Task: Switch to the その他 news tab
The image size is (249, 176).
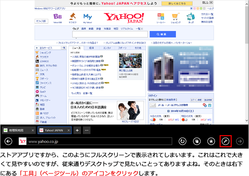Action: click(138, 48)
